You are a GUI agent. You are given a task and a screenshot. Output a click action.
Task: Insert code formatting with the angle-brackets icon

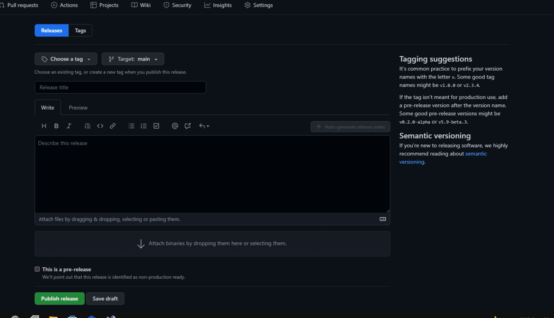point(100,126)
